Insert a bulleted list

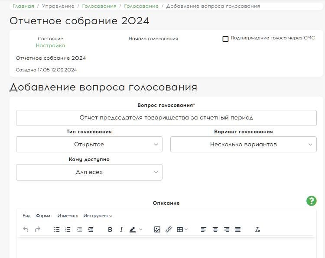(57, 229)
